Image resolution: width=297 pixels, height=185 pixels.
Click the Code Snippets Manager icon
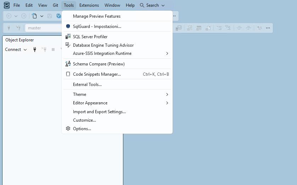click(68, 74)
